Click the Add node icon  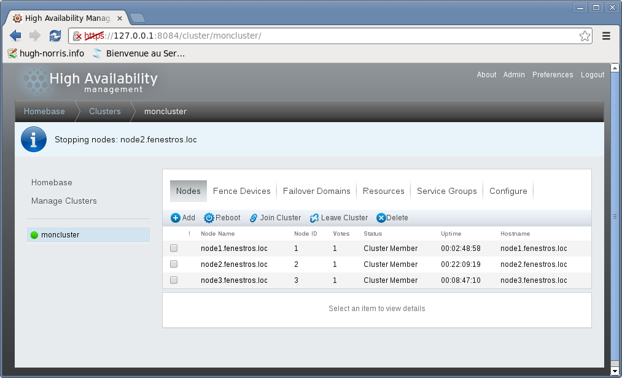pos(176,218)
